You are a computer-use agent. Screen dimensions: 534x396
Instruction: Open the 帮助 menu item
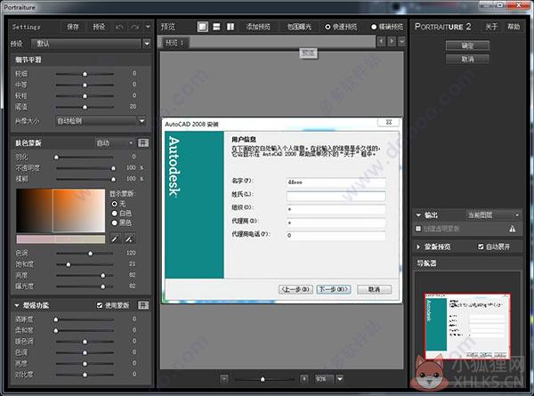click(x=514, y=27)
